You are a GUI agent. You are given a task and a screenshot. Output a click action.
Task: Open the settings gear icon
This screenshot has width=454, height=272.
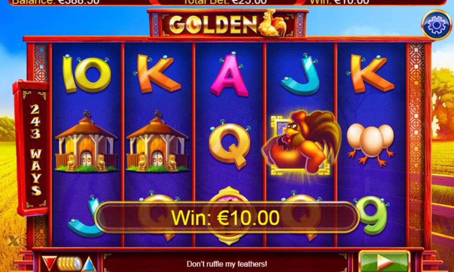point(436,25)
